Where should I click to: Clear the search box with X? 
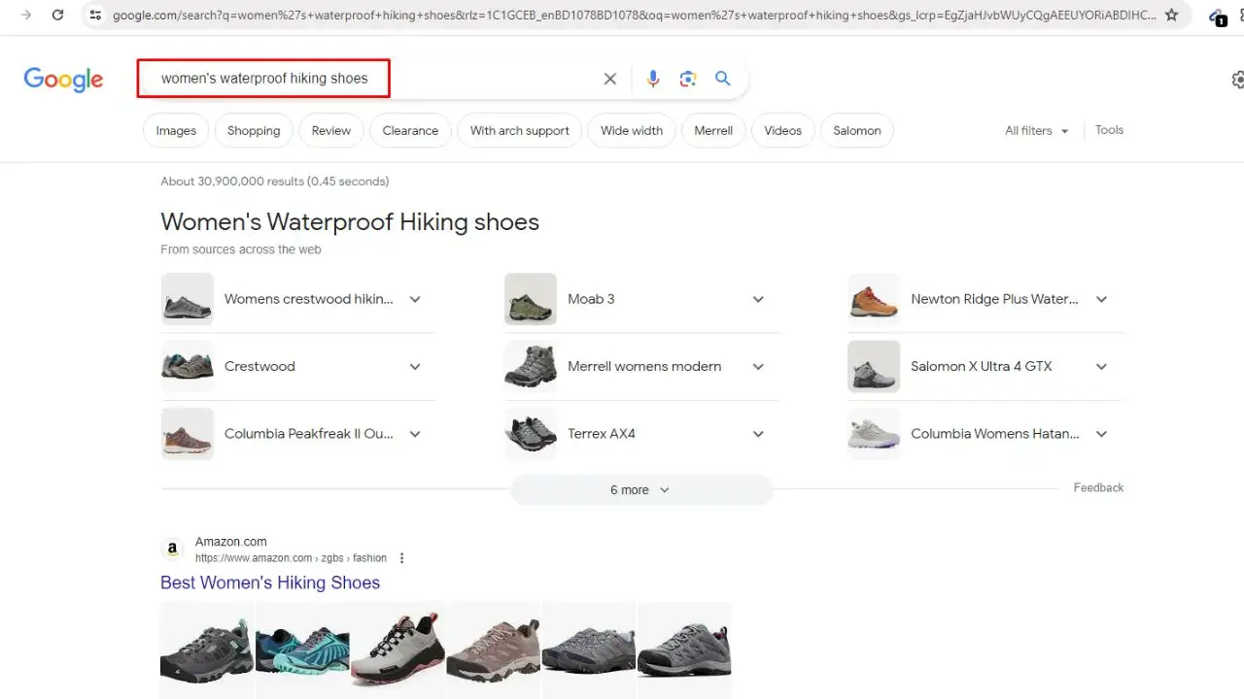pos(610,79)
